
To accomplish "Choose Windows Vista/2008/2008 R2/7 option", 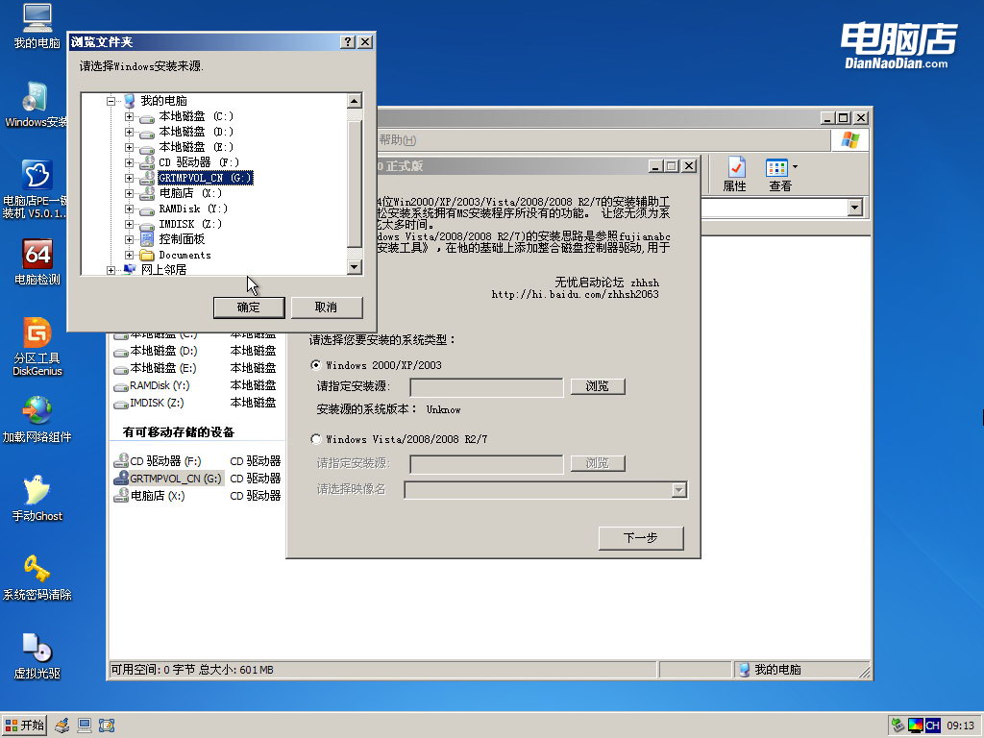I will click(x=316, y=439).
